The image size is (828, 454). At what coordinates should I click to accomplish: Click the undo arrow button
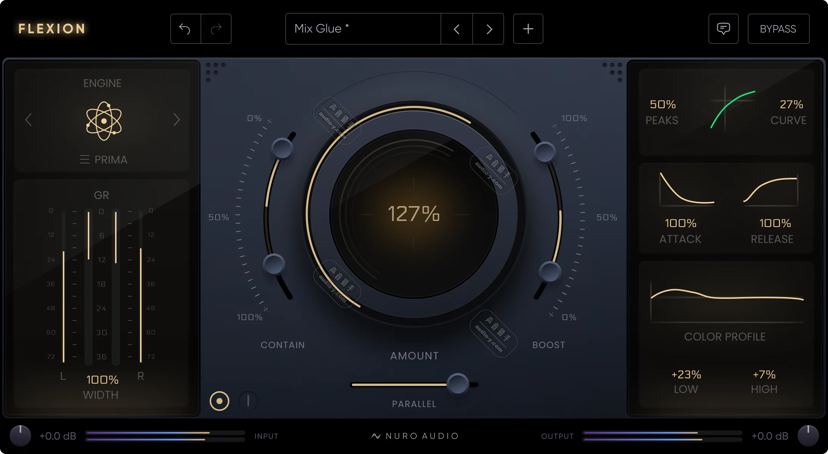point(185,29)
